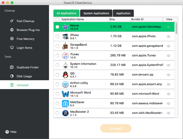The height and width of the screenshot is (139, 183).
Task: Switch to the Application tab
Action: 123,13
